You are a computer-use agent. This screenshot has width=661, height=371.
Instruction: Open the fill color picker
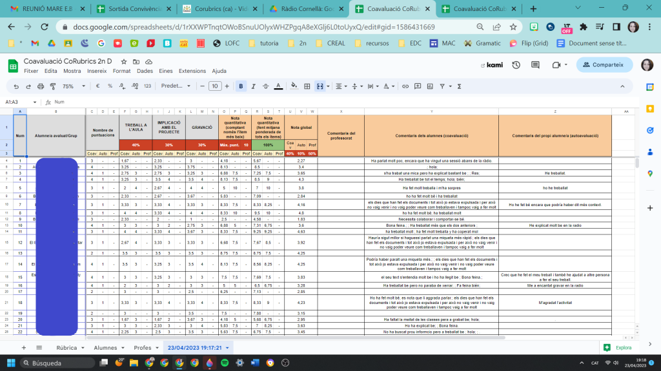pos(294,86)
